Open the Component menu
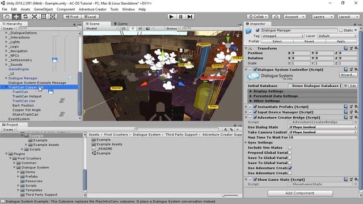Image resolution: width=363 pixels, height=204 pixels. [66, 9]
